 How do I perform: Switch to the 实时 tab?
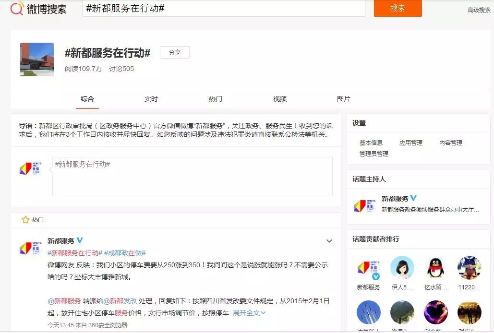pyautogui.click(x=151, y=99)
